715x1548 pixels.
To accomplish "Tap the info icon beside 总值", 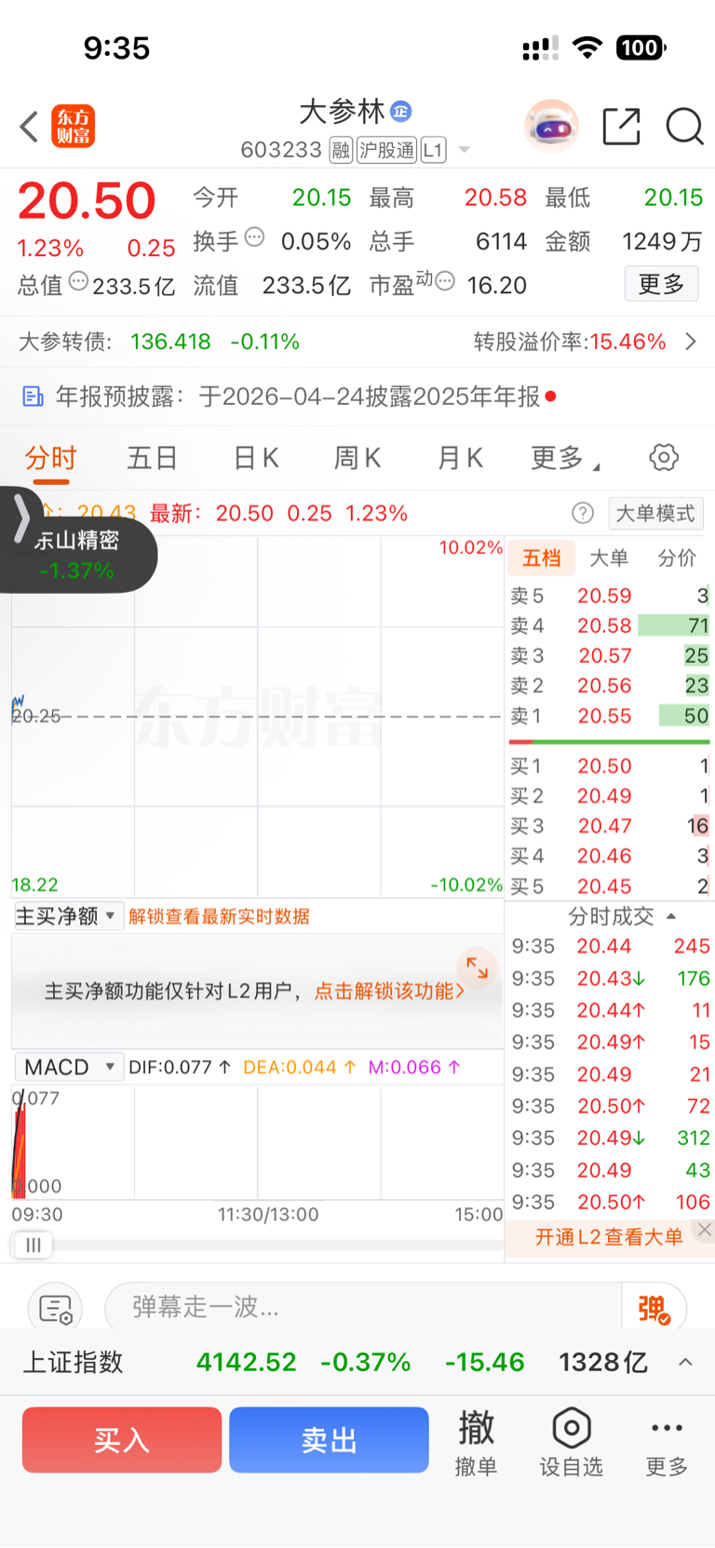I will [78, 281].
